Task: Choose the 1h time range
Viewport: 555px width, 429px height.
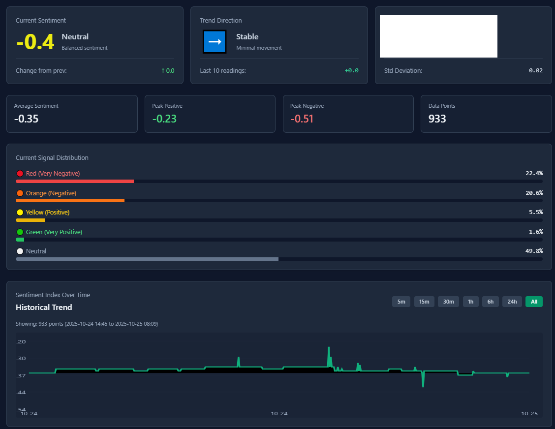Action: pyautogui.click(x=471, y=302)
